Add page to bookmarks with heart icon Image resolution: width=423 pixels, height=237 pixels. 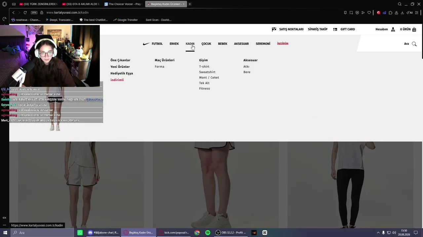pyautogui.click(x=369, y=13)
